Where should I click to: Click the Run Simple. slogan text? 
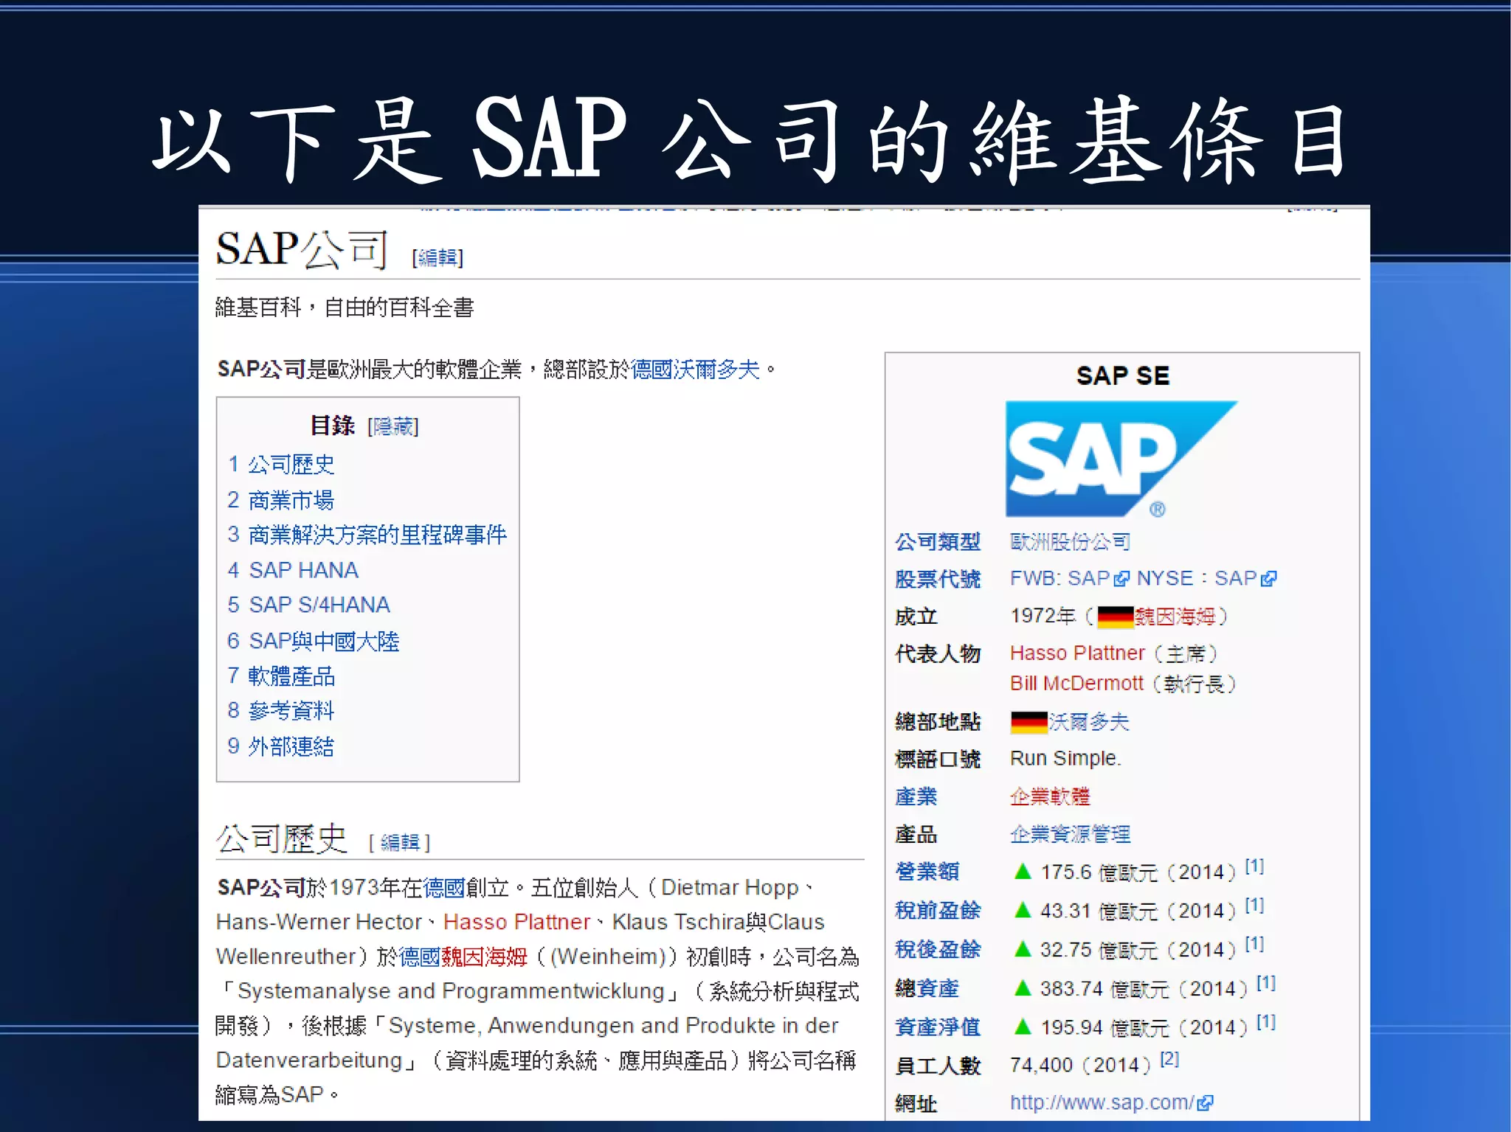point(1065,759)
